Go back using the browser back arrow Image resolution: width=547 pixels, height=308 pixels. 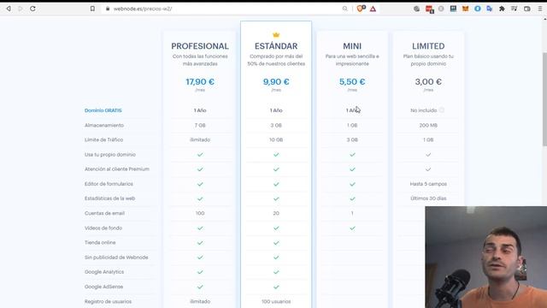[x=9, y=9]
